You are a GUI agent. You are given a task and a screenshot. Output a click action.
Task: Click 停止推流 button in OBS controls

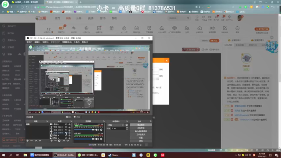(x=141, y=125)
